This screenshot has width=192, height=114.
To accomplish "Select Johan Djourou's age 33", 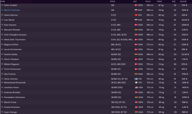I will click(175, 15).
